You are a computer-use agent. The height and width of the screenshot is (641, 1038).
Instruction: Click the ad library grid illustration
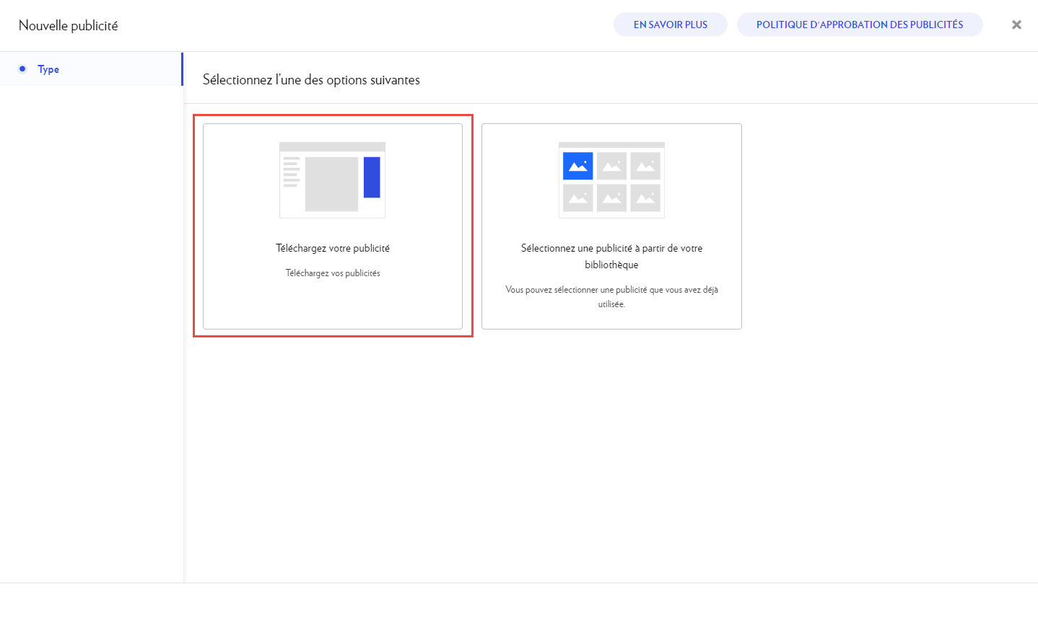pyautogui.click(x=611, y=180)
